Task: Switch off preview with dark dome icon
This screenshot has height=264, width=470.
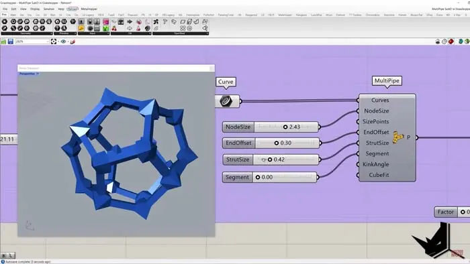Action: [438, 42]
